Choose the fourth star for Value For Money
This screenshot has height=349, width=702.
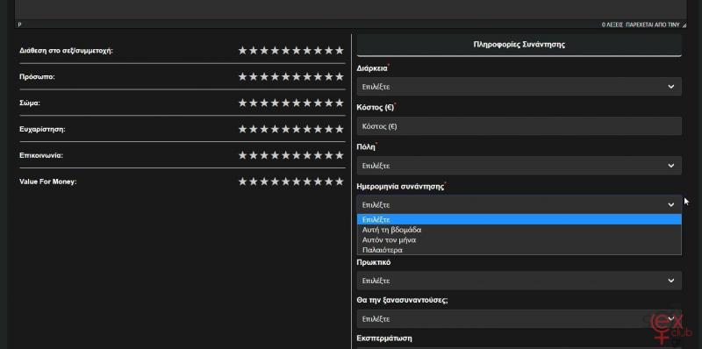tap(275, 182)
